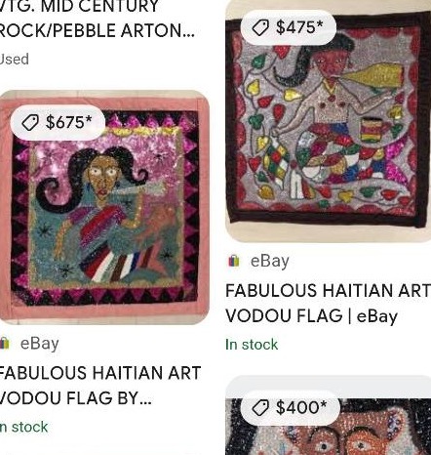Viewport: 431px width, 455px height.
Task: Click the $400 price tag icon
Action: [x=260, y=407]
